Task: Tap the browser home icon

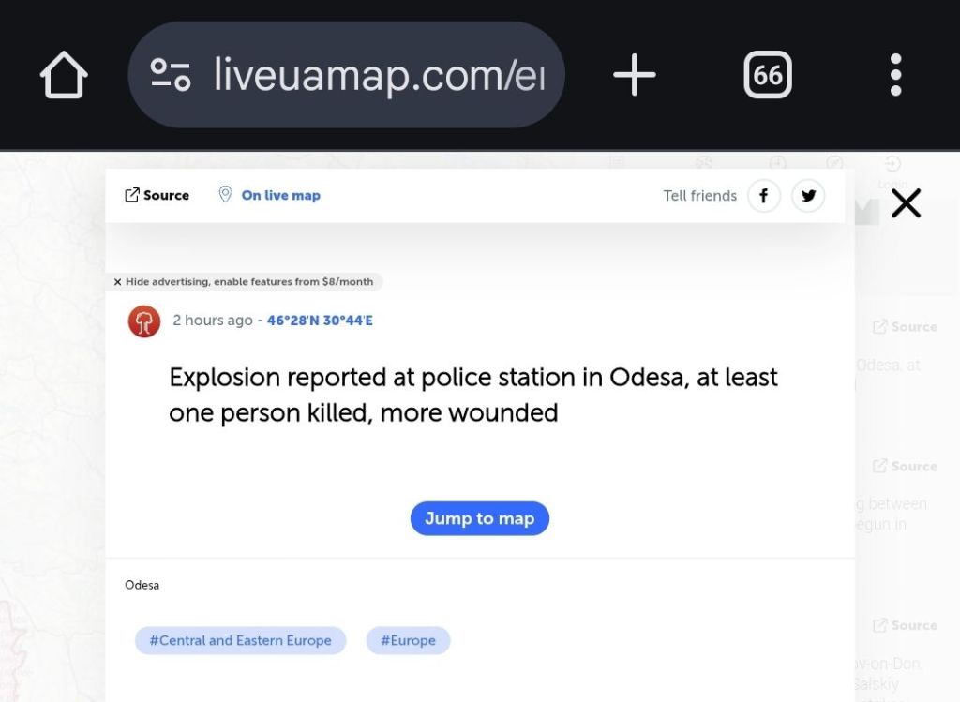Action: click(64, 75)
